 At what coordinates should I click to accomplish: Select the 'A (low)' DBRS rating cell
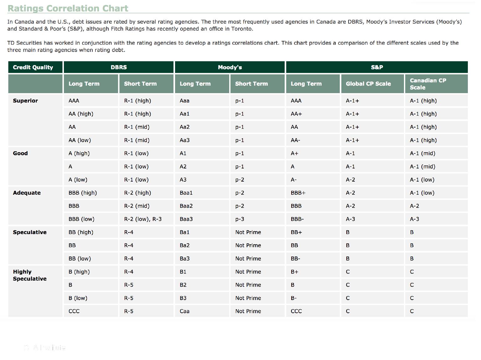click(x=91, y=180)
